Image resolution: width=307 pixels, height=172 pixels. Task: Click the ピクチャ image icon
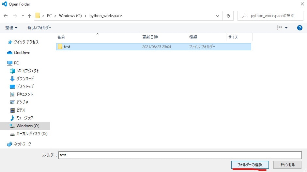point(12,102)
